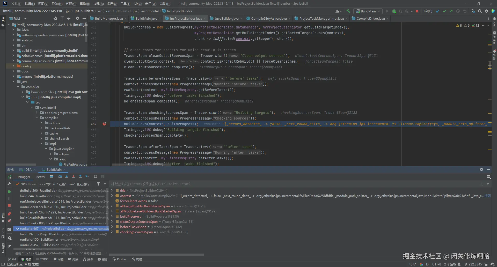Click the jps-builders breadcrumb
497x267 pixels.
point(84,11)
